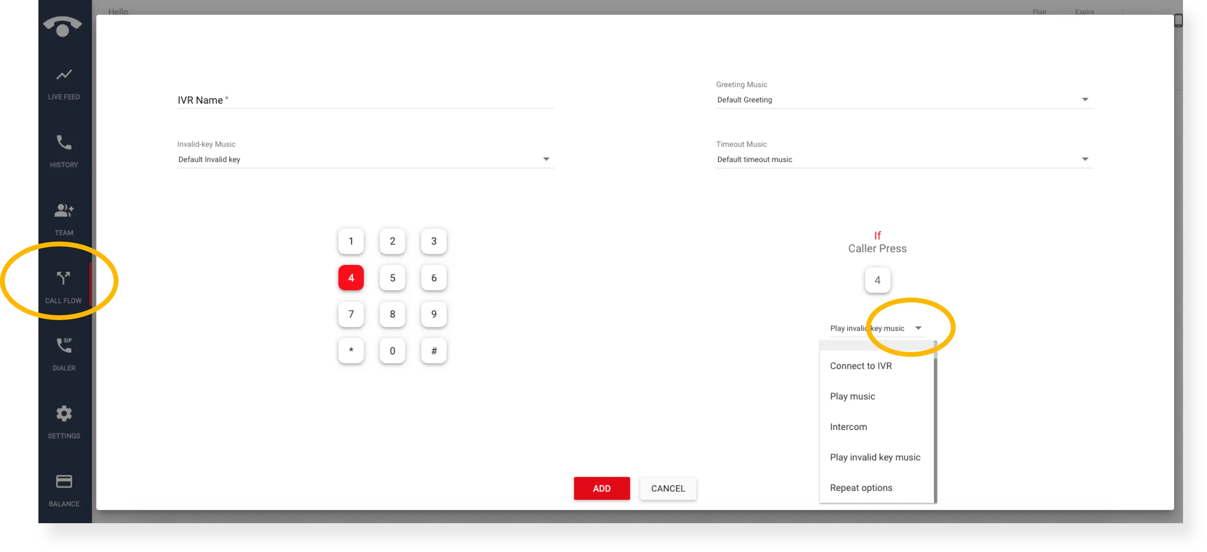
Task: Click the CANCEL button
Action: (x=668, y=488)
